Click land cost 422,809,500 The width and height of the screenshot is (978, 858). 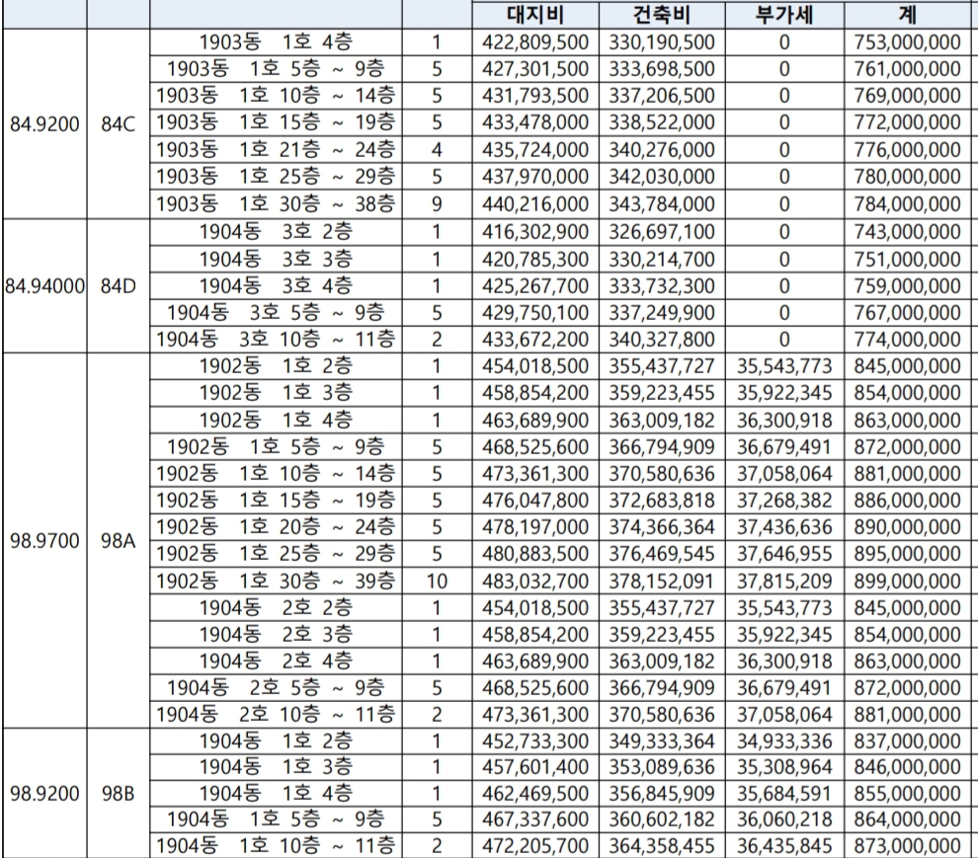535,42
